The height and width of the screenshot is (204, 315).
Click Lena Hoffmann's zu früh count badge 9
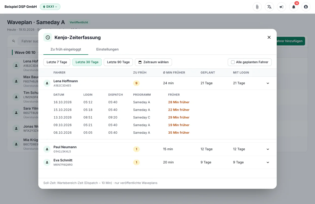click(136, 83)
